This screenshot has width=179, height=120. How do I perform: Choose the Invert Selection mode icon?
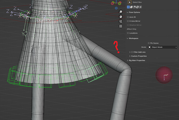pos(137,7)
